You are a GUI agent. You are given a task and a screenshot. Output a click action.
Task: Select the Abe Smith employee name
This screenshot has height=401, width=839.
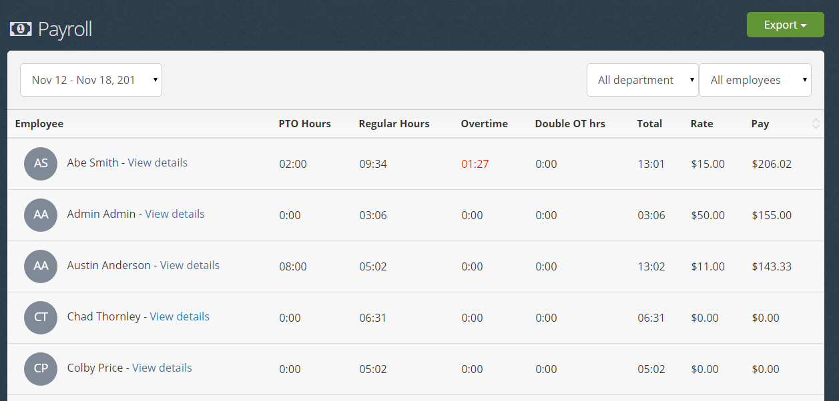pos(93,163)
